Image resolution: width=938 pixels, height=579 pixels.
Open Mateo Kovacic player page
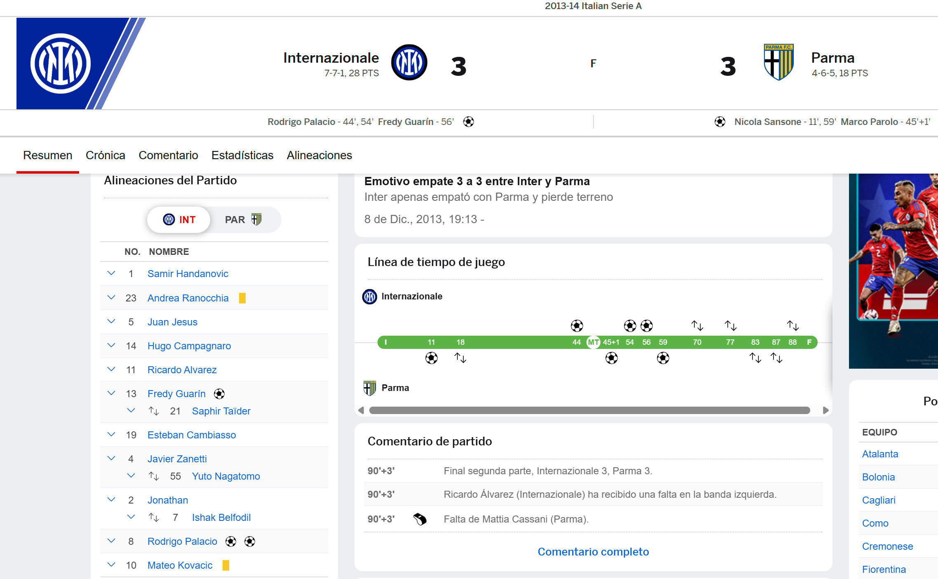pos(180,565)
